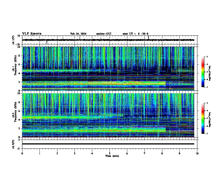Click the "-7" label on ch.2 color bar
Image resolution: width=222 pixels, height=172 pixels.
click(x=207, y=133)
